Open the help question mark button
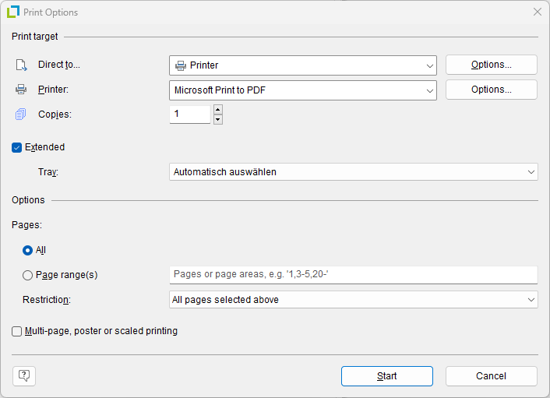550x398 pixels. (x=24, y=376)
